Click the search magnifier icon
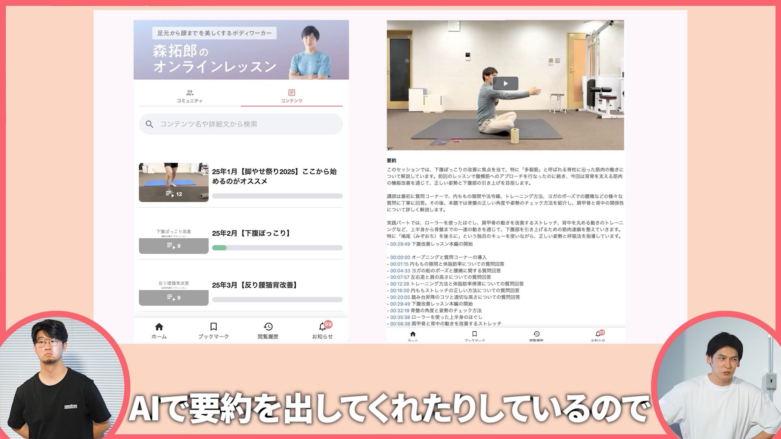The image size is (781, 439). [149, 124]
